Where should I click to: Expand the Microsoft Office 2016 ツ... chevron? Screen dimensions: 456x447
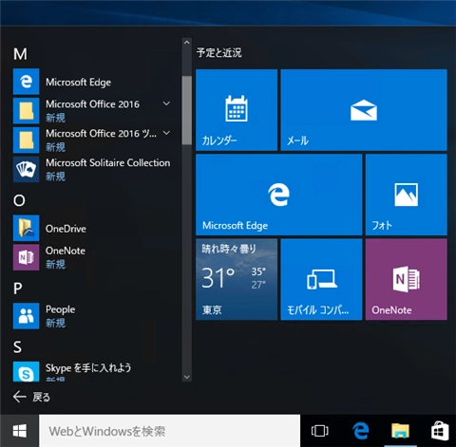click(x=166, y=133)
